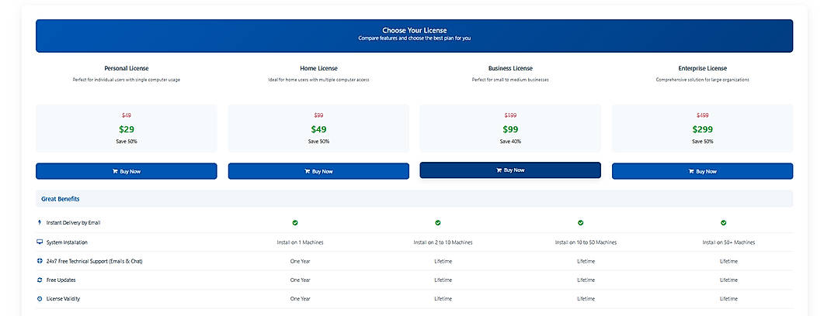Click the Free Updates label

tap(61, 280)
